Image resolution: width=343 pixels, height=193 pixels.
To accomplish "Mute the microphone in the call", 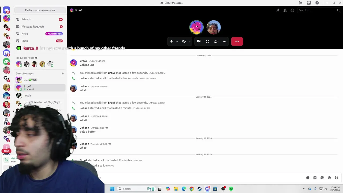I will [x=171, y=42].
